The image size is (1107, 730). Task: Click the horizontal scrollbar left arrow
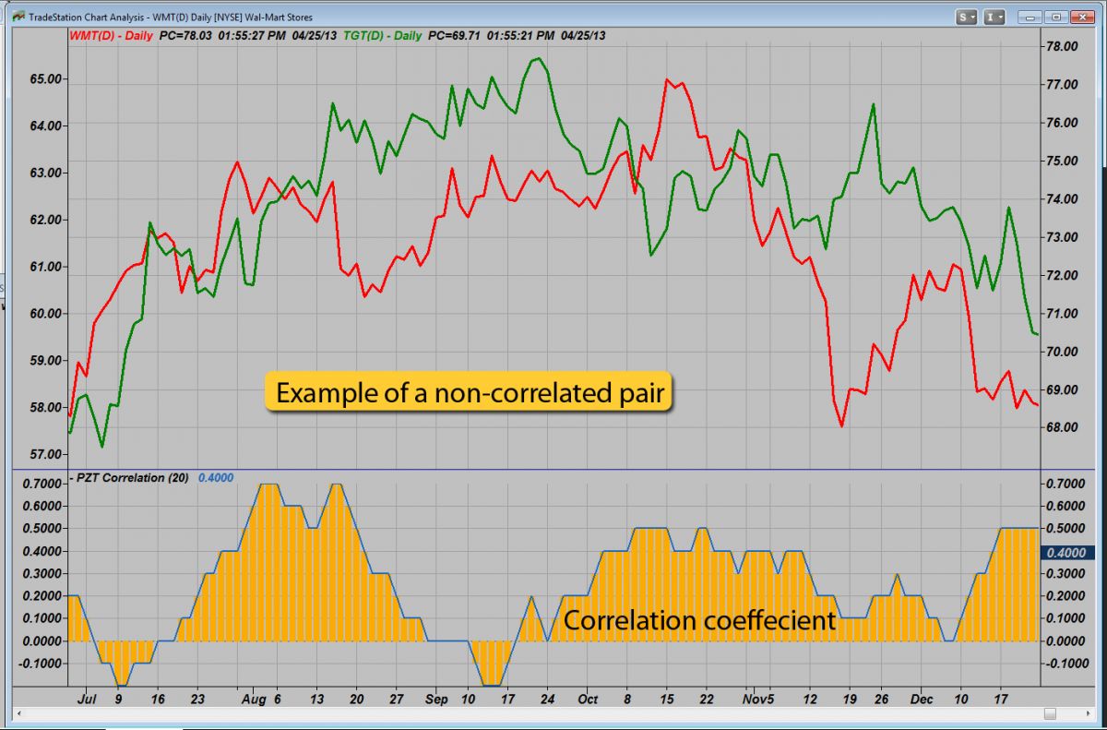pos(18,714)
